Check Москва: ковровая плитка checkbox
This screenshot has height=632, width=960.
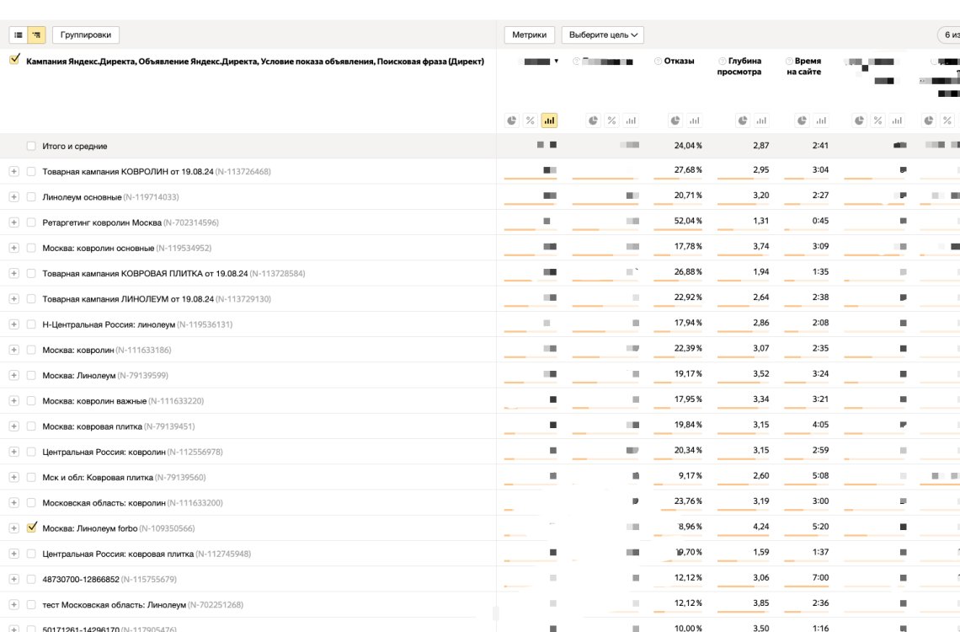[31, 426]
